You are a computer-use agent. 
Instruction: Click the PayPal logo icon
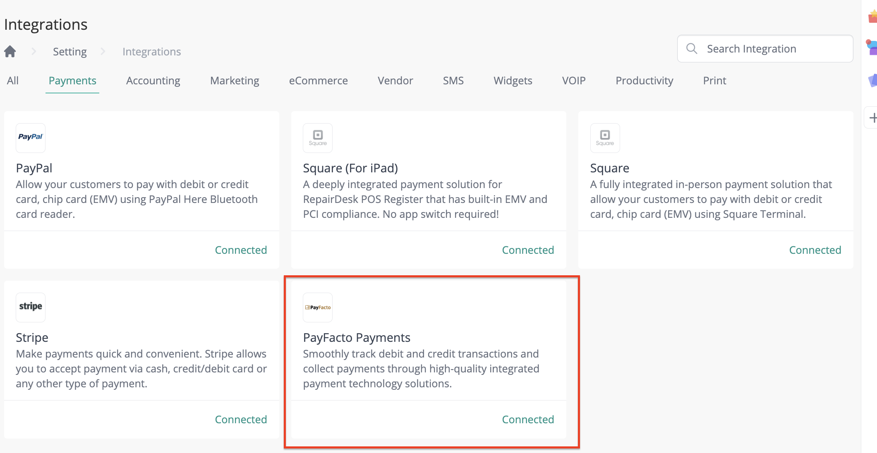[x=31, y=138]
